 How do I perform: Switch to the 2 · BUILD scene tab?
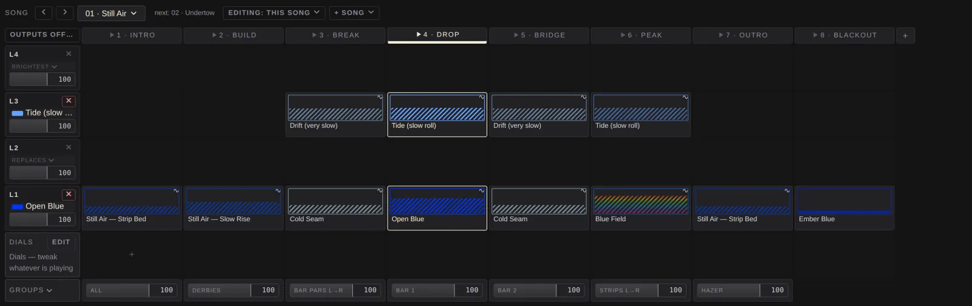234,35
